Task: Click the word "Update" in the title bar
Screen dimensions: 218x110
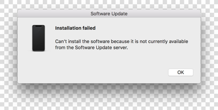Action: pos(119,14)
